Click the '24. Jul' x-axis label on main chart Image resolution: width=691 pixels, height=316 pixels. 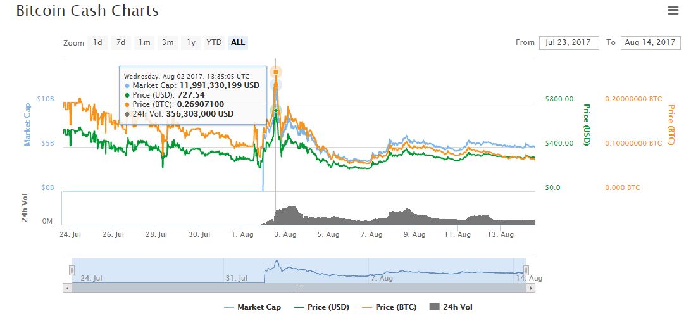pos(70,235)
